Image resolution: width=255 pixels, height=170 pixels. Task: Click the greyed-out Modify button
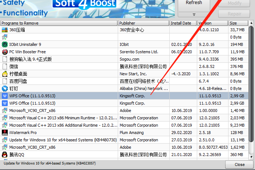(x=234, y=3)
